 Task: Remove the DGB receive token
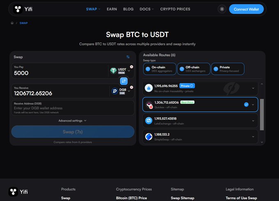(x=131, y=87)
